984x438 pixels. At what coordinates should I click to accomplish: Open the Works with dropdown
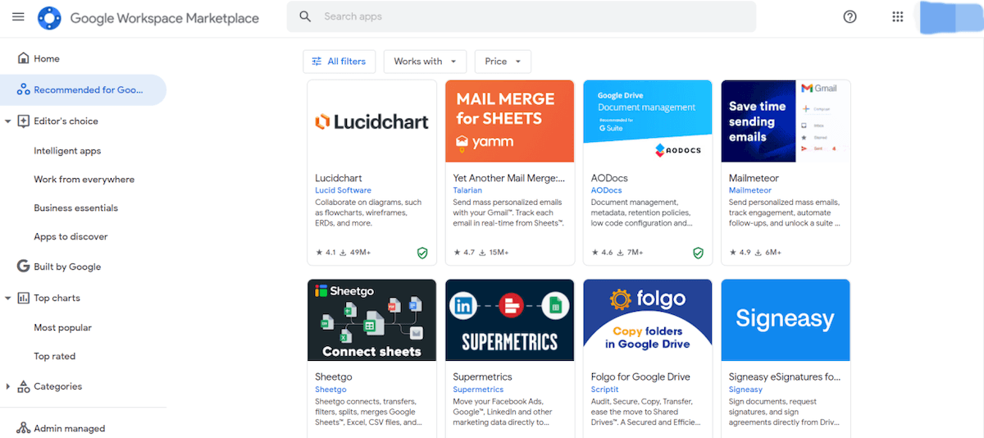[425, 62]
